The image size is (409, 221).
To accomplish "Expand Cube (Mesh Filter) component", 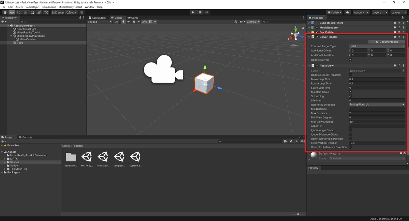I will [x=309, y=23].
